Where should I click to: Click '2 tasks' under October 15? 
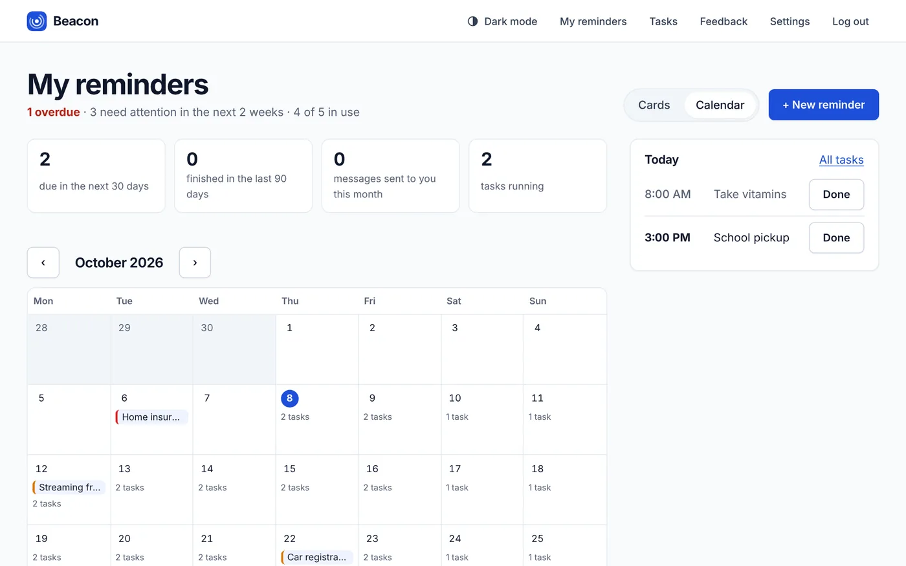(295, 488)
